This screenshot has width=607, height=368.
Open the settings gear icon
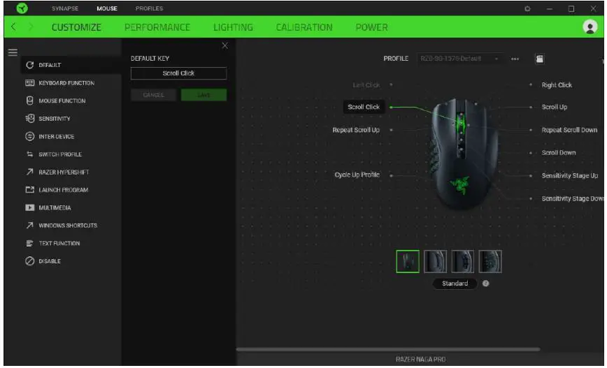(527, 8)
